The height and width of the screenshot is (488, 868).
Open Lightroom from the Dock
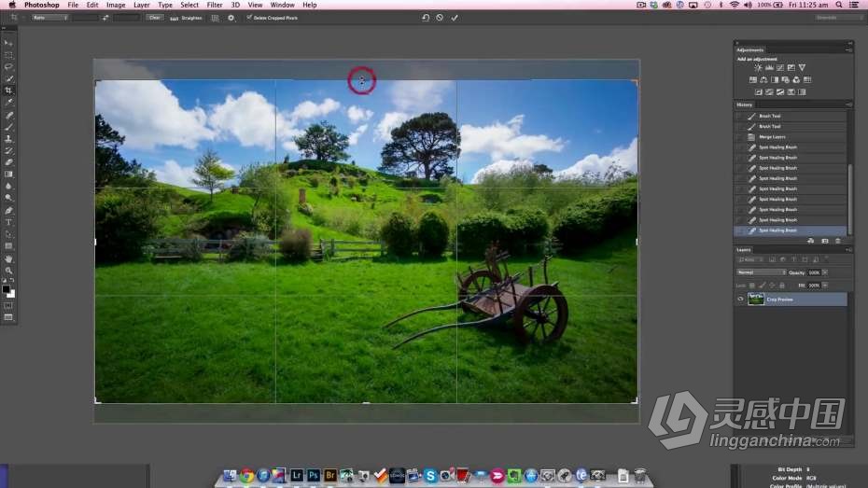[x=297, y=475]
